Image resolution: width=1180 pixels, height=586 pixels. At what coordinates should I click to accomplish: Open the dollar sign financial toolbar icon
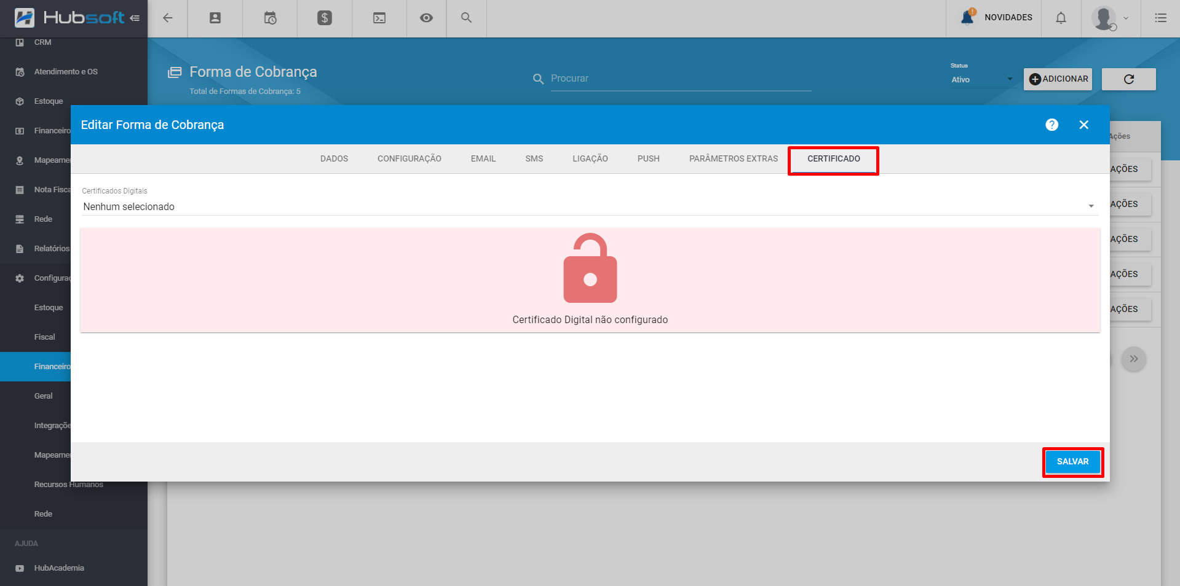tap(325, 18)
